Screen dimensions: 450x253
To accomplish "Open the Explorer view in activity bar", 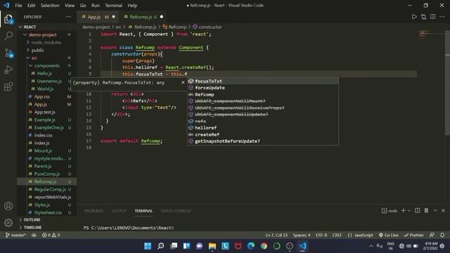I will tap(8, 19).
